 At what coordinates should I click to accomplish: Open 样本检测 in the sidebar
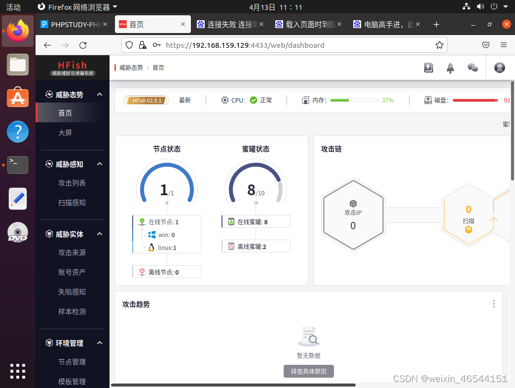(72, 312)
